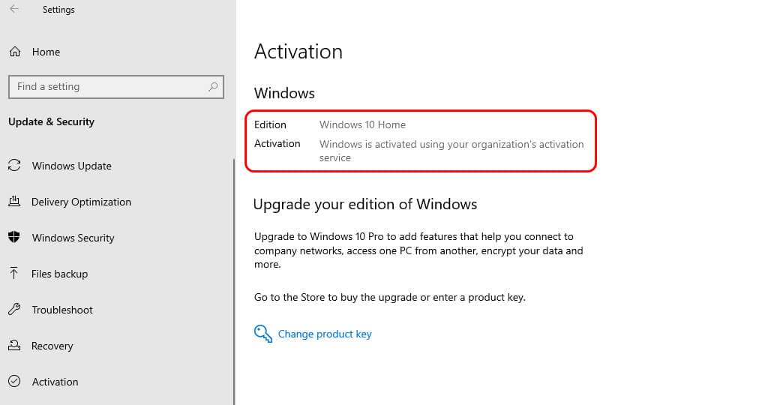Screen dimensions: 768x405
Task: Click the key icon beside Change product key
Action: [263, 334]
